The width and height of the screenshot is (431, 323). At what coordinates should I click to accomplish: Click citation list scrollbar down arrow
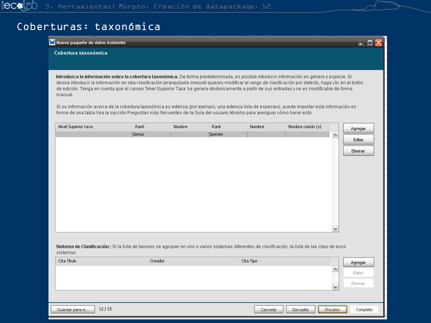click(x=335, y=287)
